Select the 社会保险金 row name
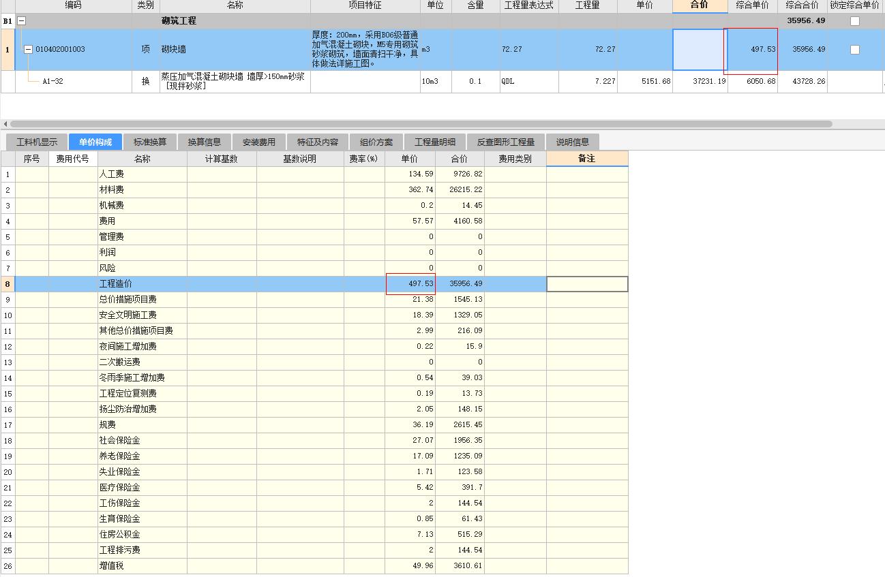Screen dimensions: 885x577 point(120,441)
